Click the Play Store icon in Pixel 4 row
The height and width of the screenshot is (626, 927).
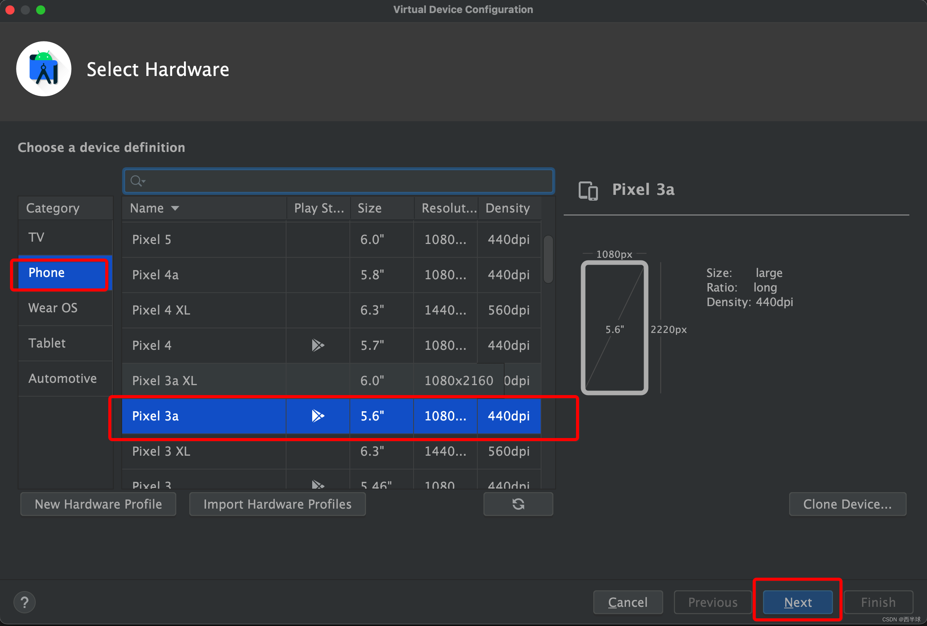point(318,345)
